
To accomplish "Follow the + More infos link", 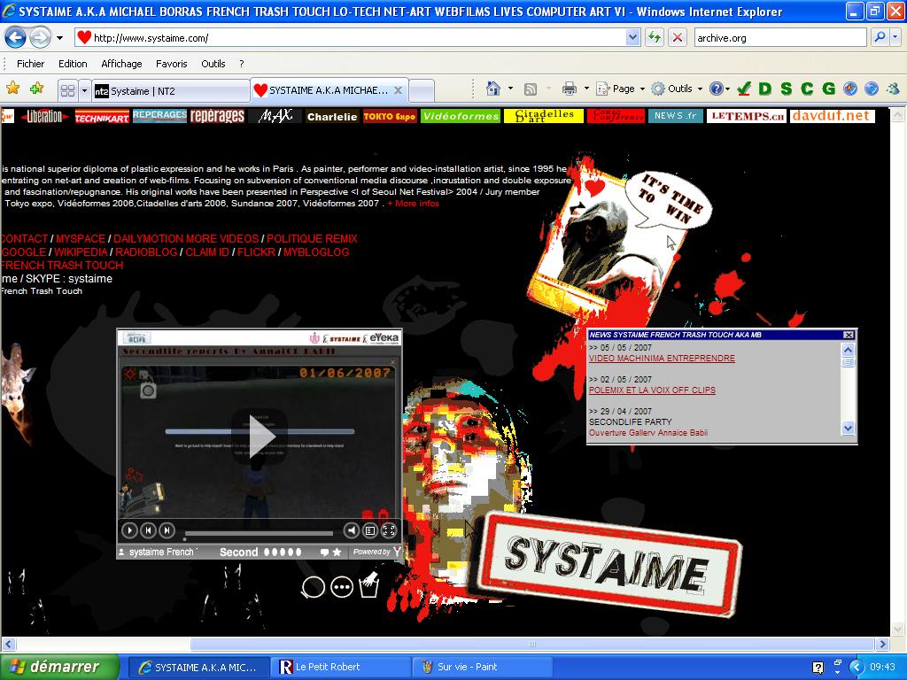I will point(413,204).
